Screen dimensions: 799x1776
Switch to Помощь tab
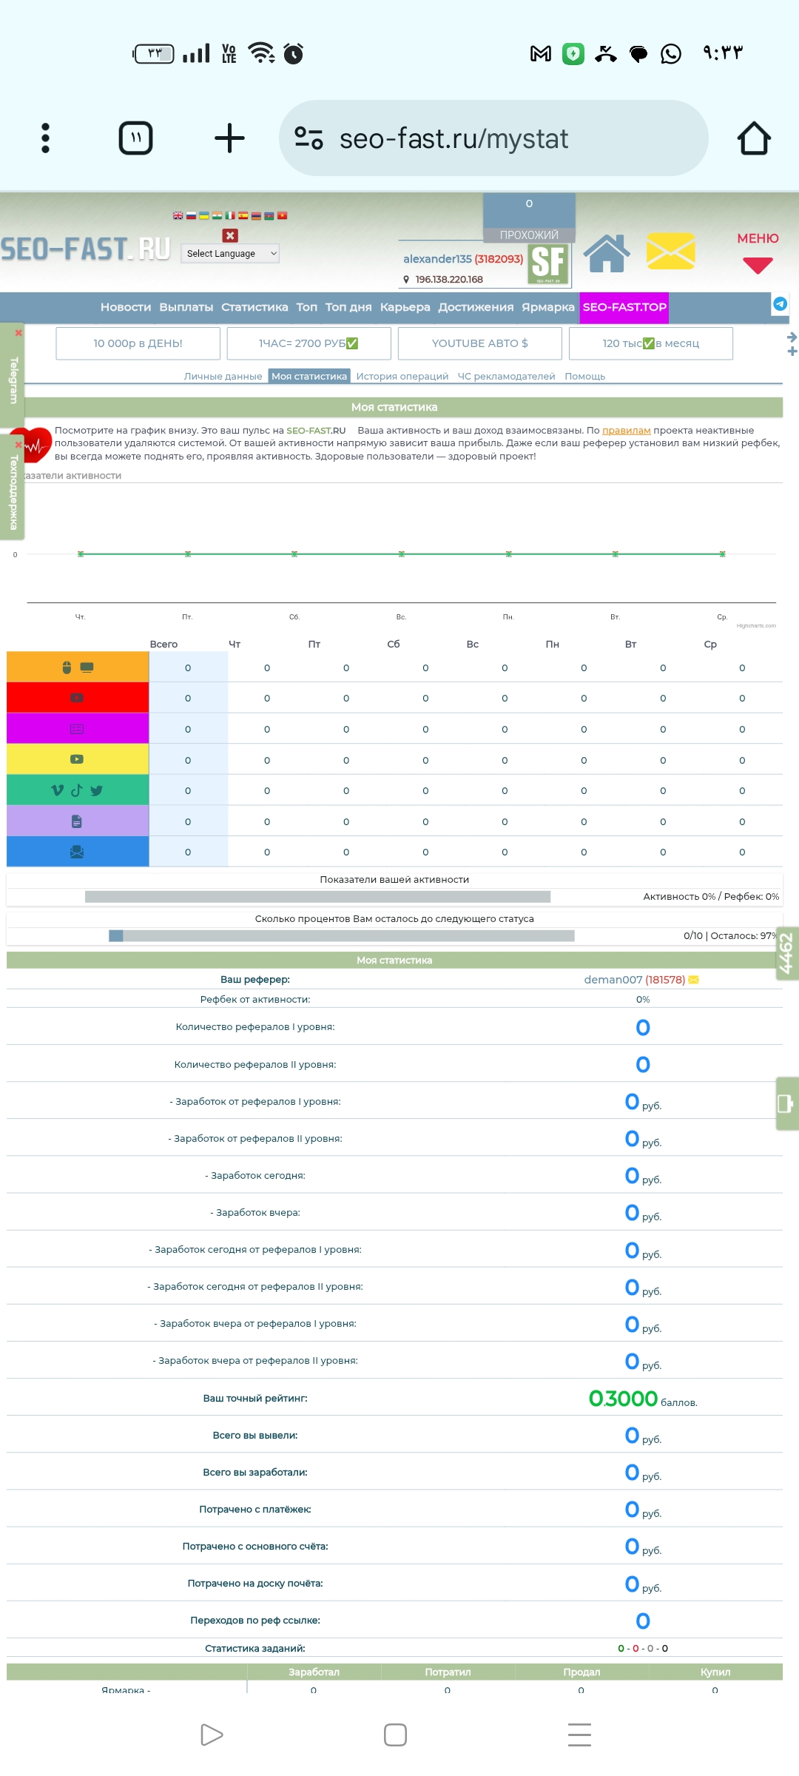coord(584,376)
